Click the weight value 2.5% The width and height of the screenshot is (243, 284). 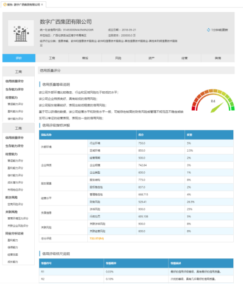190,151
